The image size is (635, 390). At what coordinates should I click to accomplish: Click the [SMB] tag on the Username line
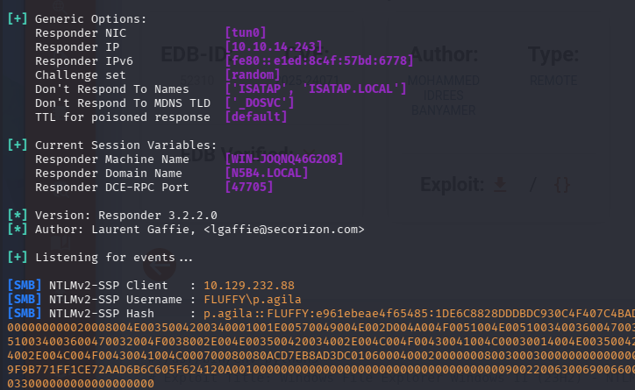[20, 299]
